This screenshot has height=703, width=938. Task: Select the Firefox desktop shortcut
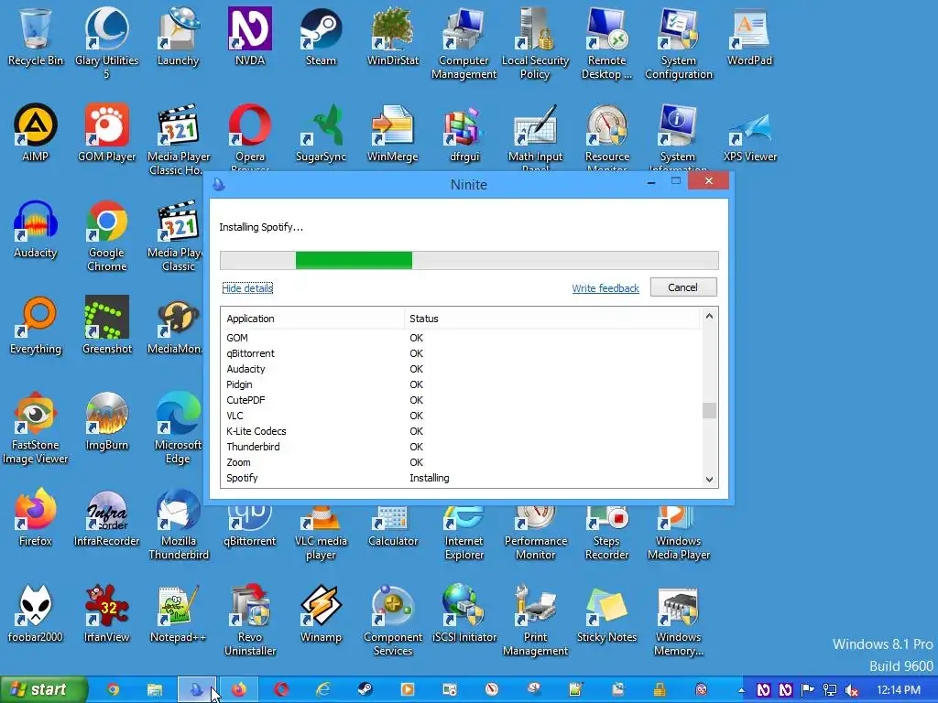pos(36,517)
